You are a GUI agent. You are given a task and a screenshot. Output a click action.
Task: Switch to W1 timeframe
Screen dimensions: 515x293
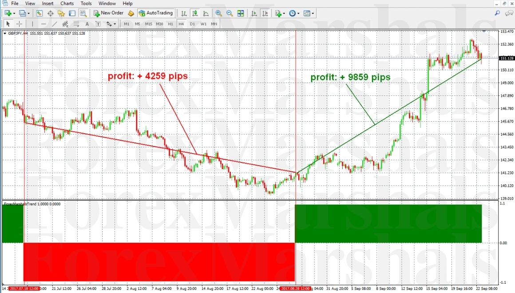204,24
